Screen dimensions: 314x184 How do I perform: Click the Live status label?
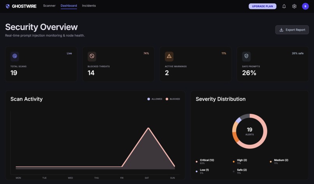[x=69, y=53]
